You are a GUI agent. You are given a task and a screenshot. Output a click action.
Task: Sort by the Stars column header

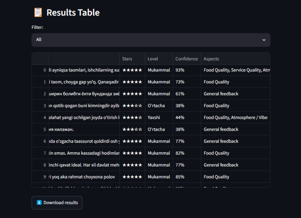point(132,59)
